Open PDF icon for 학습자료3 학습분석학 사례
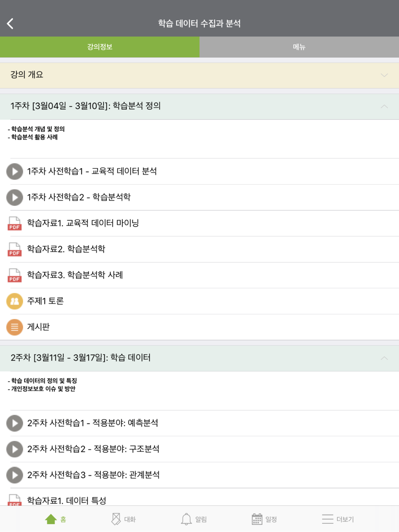Screen dimensions: 399x532 tap(15, 275)
